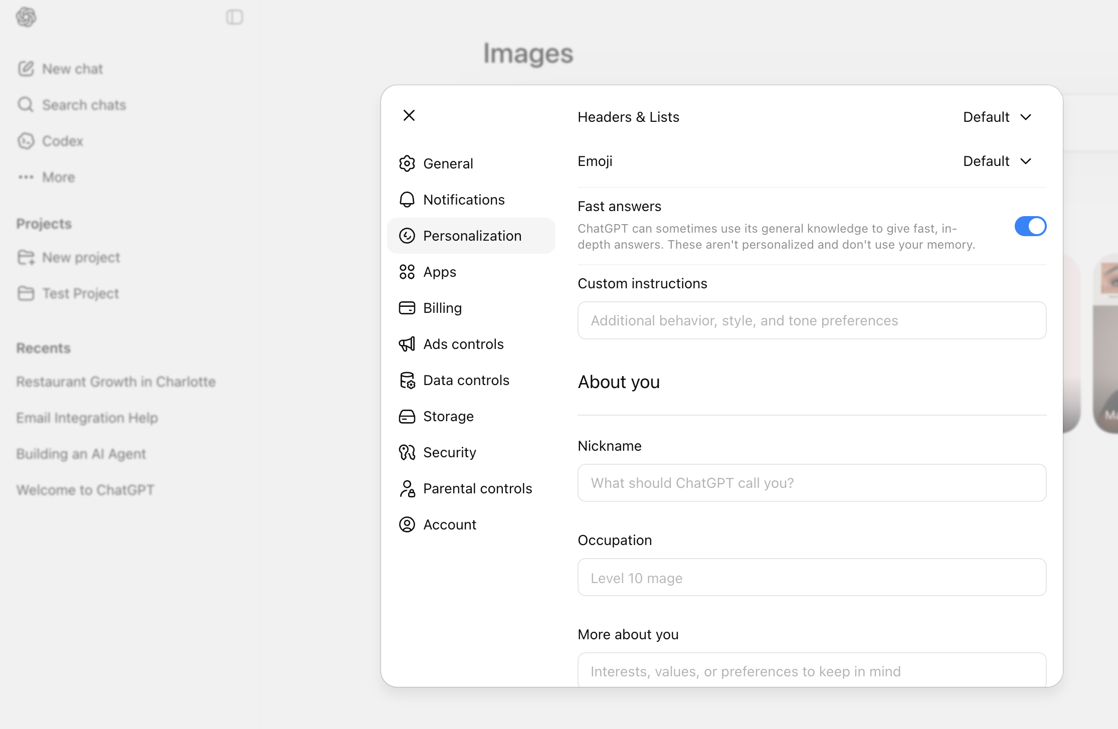Click the Account profile icon
This screenshot has height=729, width=1118.
coord(407,524)
